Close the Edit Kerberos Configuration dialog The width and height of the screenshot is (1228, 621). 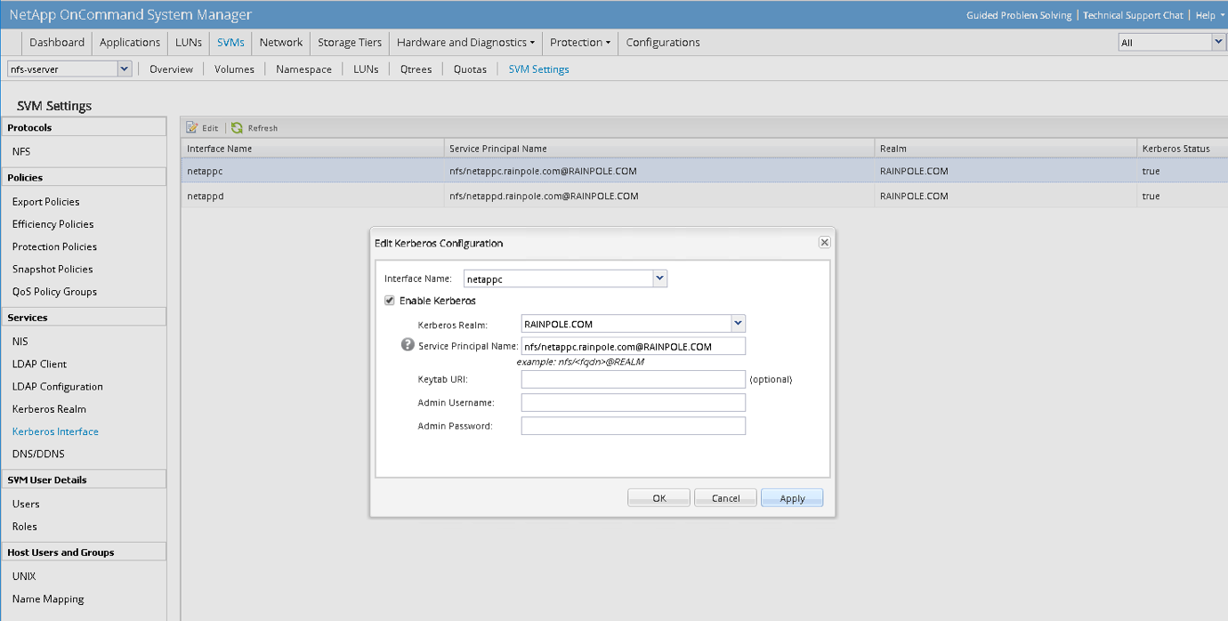click(x=824, y=243)
